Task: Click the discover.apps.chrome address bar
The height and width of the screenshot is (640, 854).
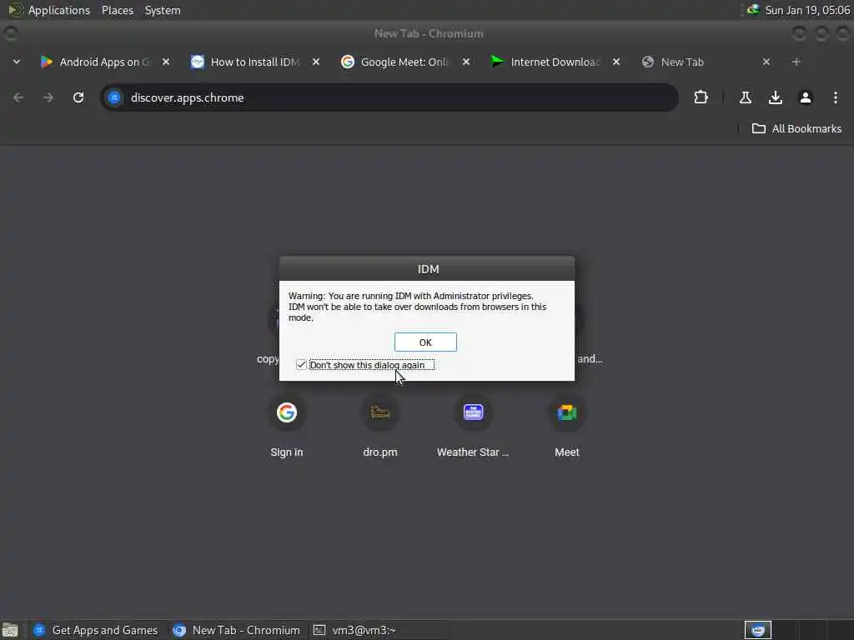Action: (x=389, y=97)
